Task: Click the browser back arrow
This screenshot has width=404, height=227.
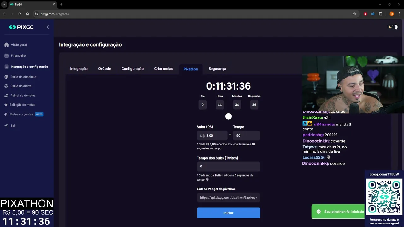Action: point(5,14)
